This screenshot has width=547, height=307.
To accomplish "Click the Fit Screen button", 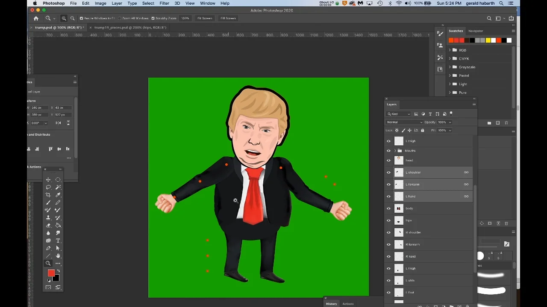I will click(x=205, y=18).
